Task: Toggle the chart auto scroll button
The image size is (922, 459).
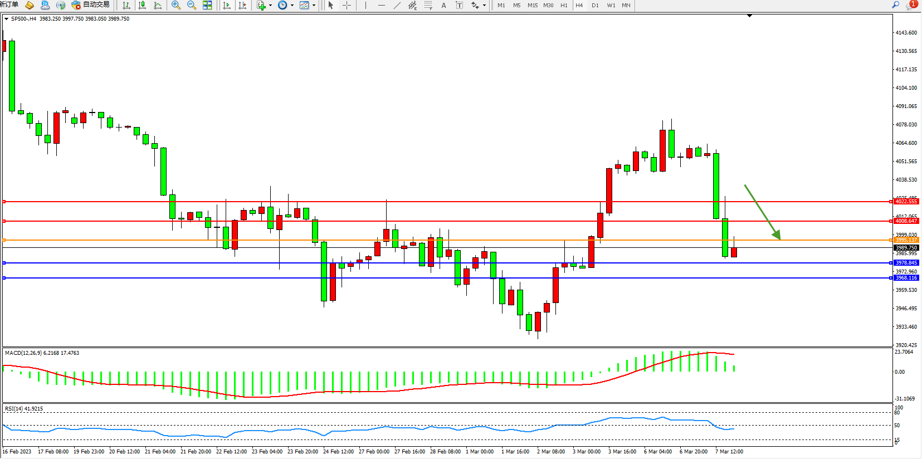Action: coord(226,5)
